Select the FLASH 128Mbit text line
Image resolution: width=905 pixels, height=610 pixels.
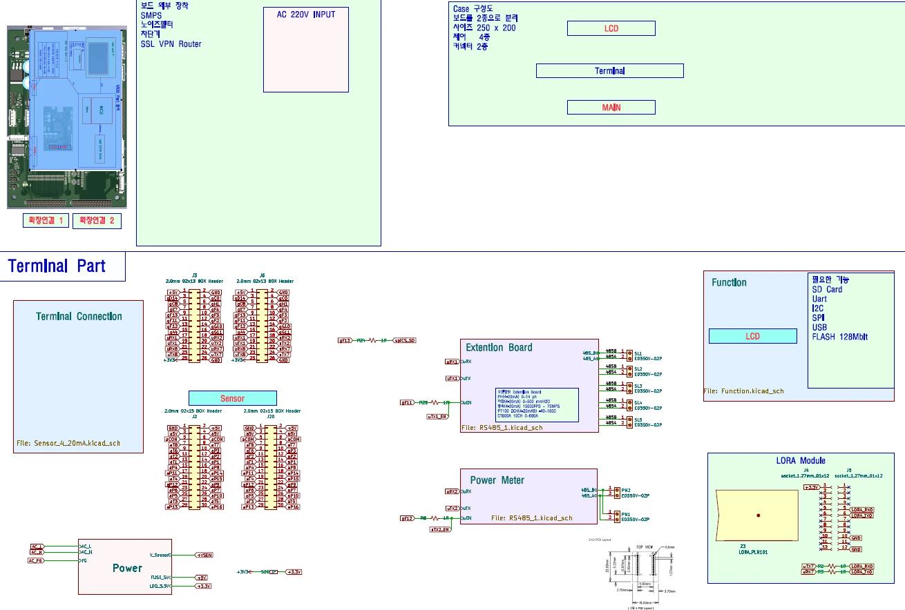click(839, 337)
